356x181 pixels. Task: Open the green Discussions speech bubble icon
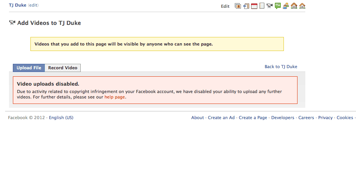(278, 6)
